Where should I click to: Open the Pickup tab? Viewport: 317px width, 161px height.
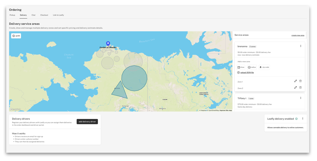[x=12, y=15]
